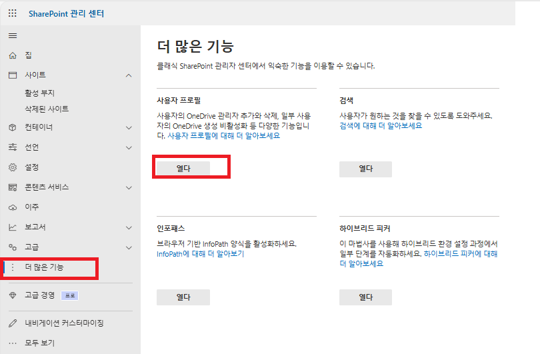Viewport: 540px width, 354px height.
Task: Expand the 콘텐츠 서비스 section chevron
Action: (129, 188)
